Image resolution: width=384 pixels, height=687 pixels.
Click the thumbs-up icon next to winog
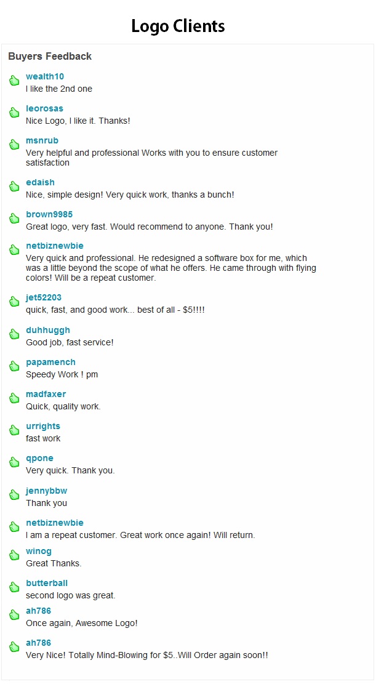click(14, 555)
